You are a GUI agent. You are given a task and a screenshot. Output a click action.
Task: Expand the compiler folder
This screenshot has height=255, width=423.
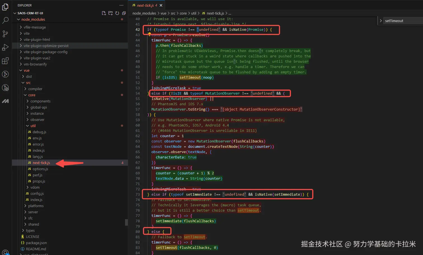70,89
